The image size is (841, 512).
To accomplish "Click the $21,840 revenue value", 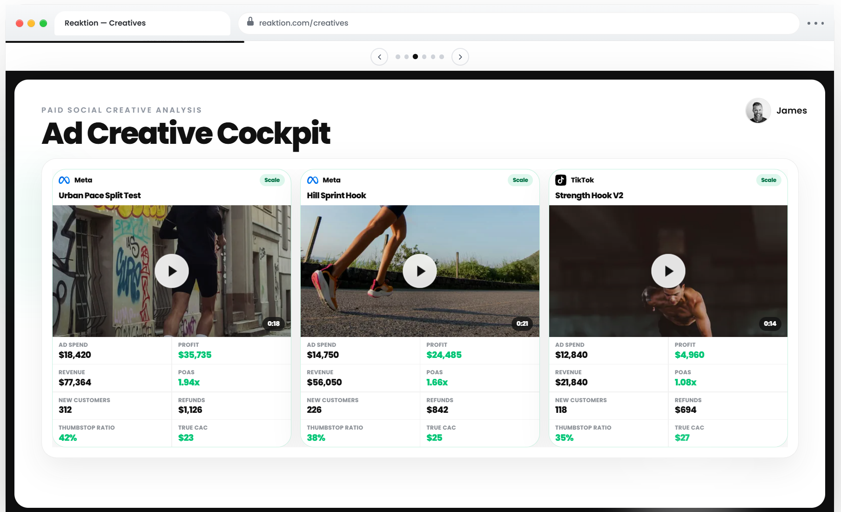I will click(x=572, y=382).
